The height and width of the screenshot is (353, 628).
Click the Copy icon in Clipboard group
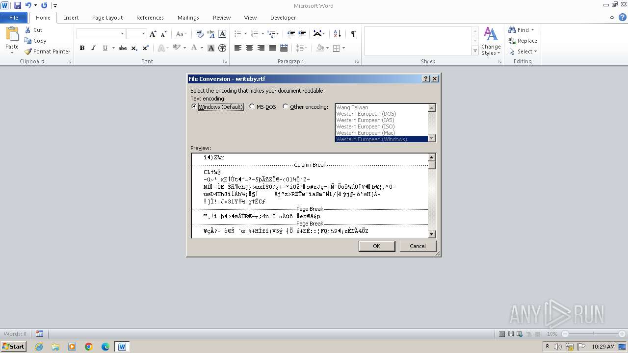coord(28,41)
